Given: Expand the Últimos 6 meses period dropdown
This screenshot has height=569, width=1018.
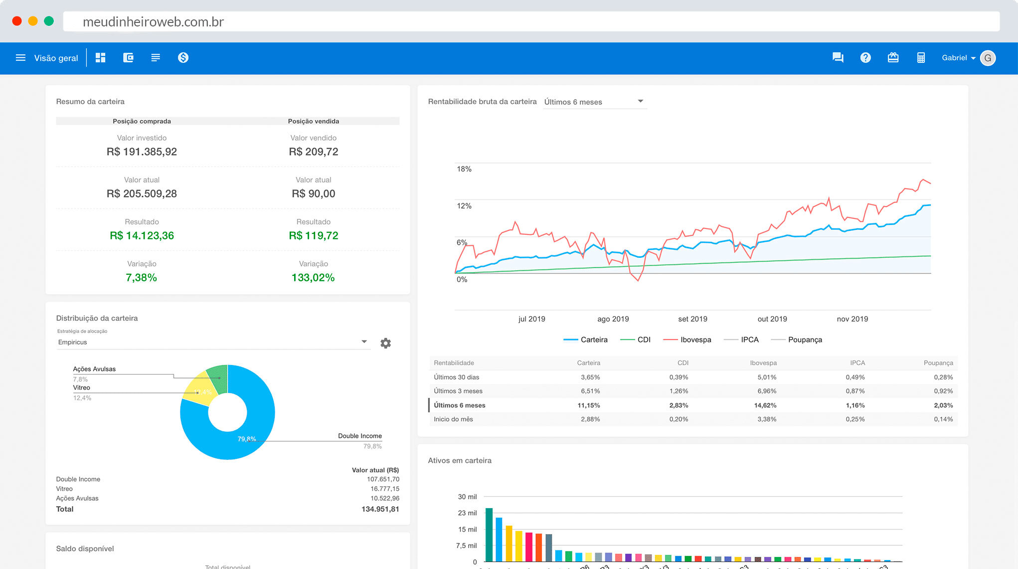Looking at the screenshot, I should tap(594, 102).
